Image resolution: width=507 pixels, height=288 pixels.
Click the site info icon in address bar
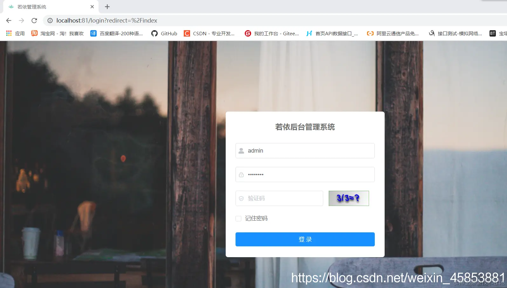(x=50, y=20)
